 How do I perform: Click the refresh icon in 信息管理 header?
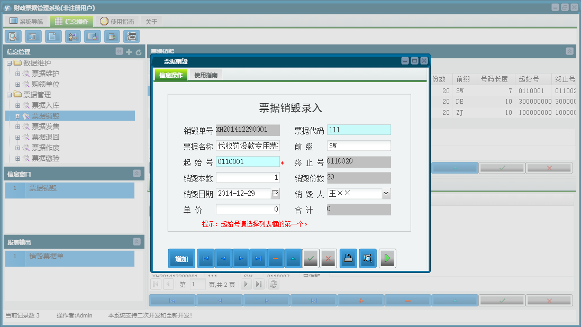tap(139, 52)
